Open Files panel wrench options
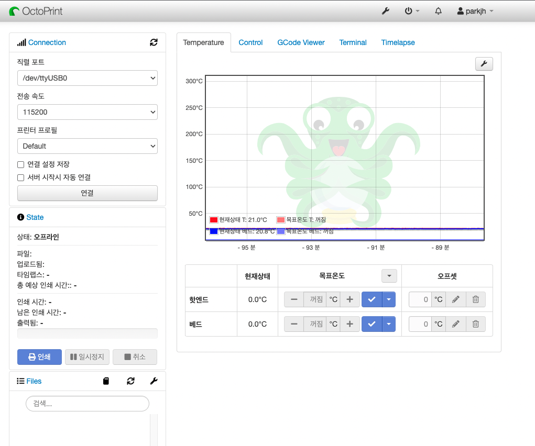The height and width of the screenshot is (446, 535). tap(154, 381)
